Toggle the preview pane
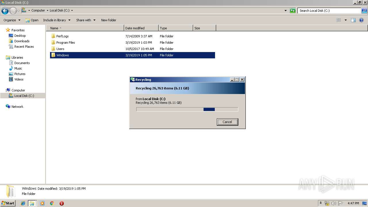The height and width of the screenshot is (207, 368). (353, 20)
